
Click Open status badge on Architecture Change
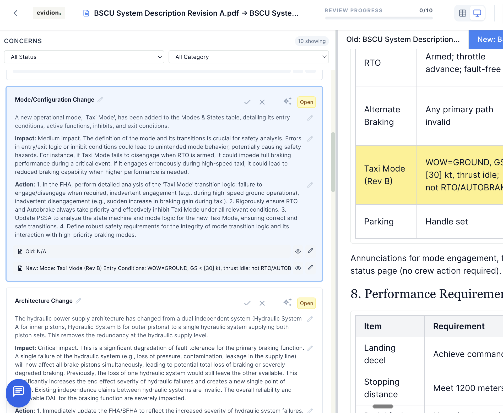click(x=306, y=303)
